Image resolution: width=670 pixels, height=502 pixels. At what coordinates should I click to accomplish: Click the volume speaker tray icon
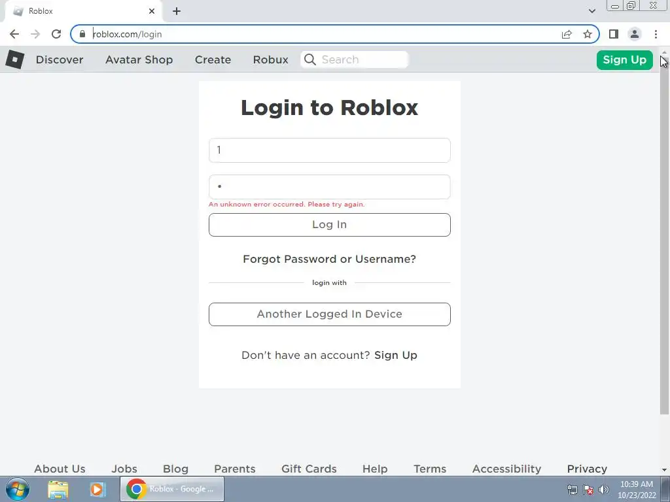pos(604,490)
